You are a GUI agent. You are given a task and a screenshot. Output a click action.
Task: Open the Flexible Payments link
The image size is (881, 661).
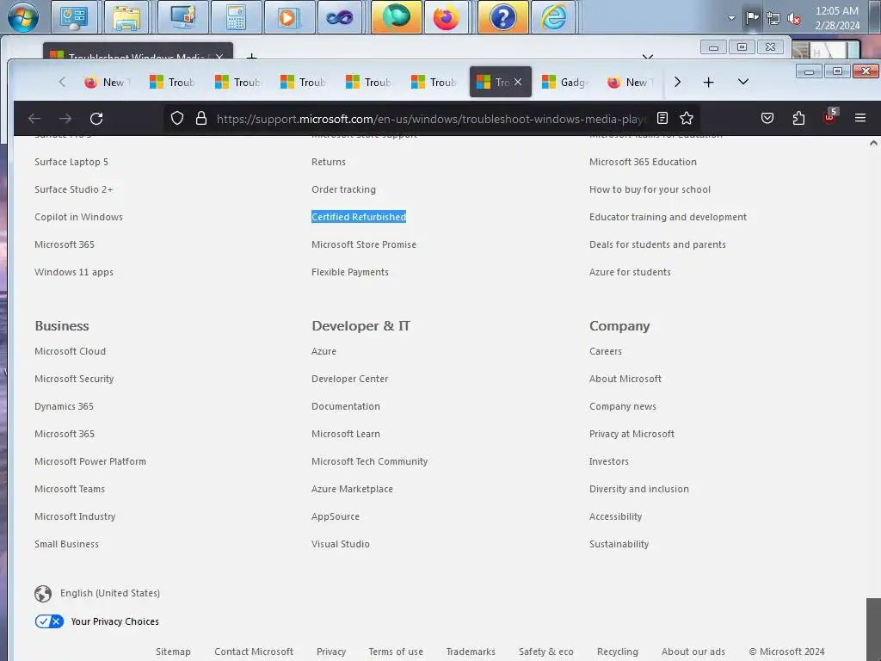click(x=350, y=272)
